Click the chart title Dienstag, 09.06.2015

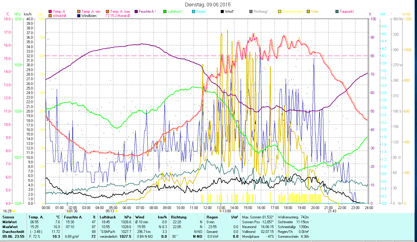(x=208, y=5)
